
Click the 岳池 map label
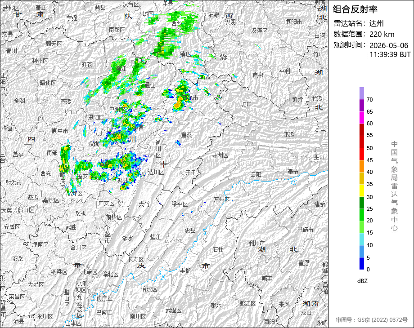click(x=80, y=213)
